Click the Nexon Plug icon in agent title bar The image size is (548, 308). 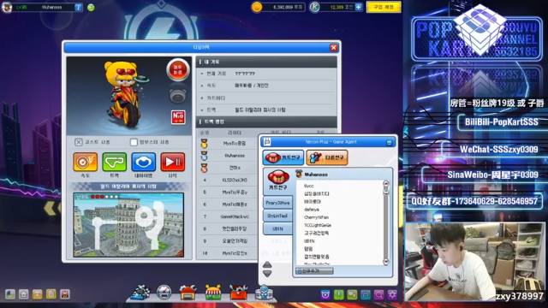(x=267, y=142)
